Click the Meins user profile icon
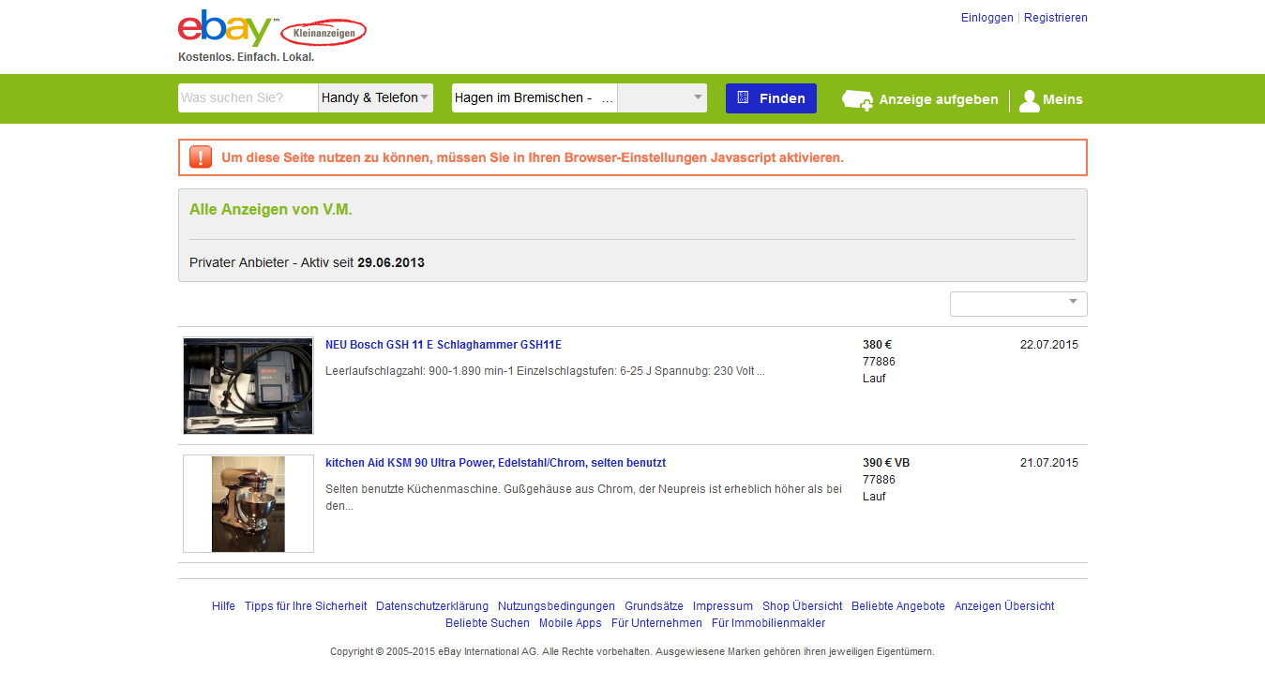The height and width of the screenshot is (685, 1265). (x=1030, y=100)
